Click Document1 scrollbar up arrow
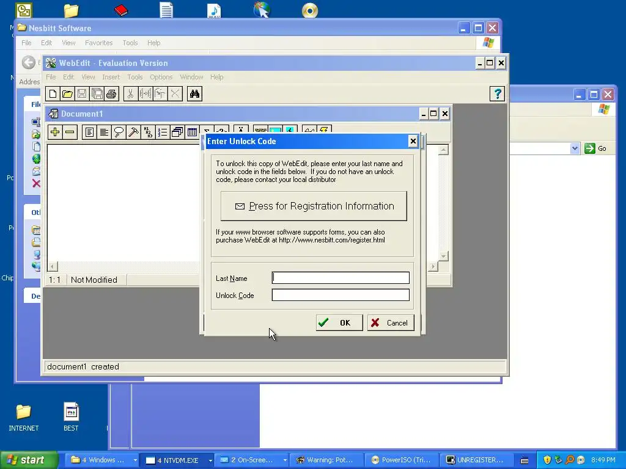 pyautogui.click(x=443, y=150)
